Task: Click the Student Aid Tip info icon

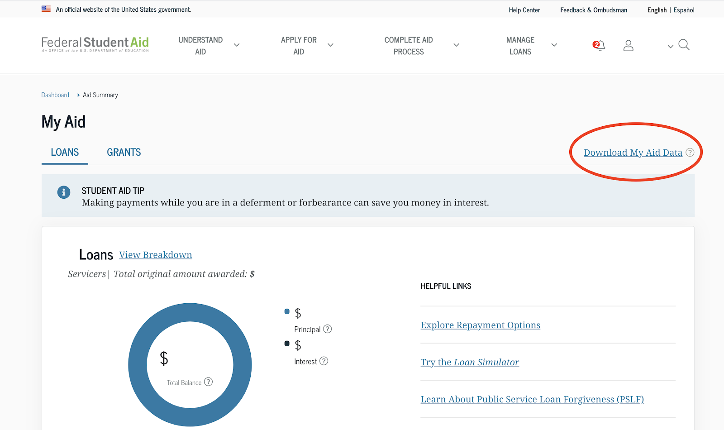Action: [x=64, y=192]
